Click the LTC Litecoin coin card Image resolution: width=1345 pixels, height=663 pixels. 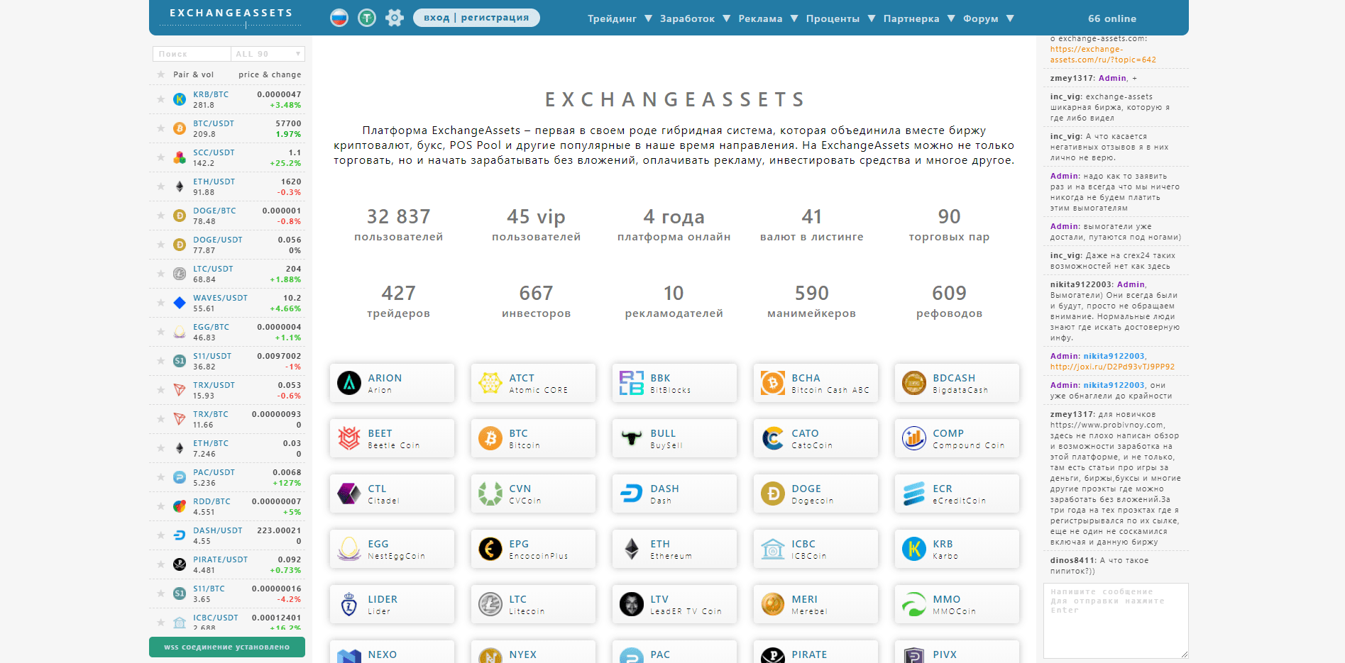point(532,603)
